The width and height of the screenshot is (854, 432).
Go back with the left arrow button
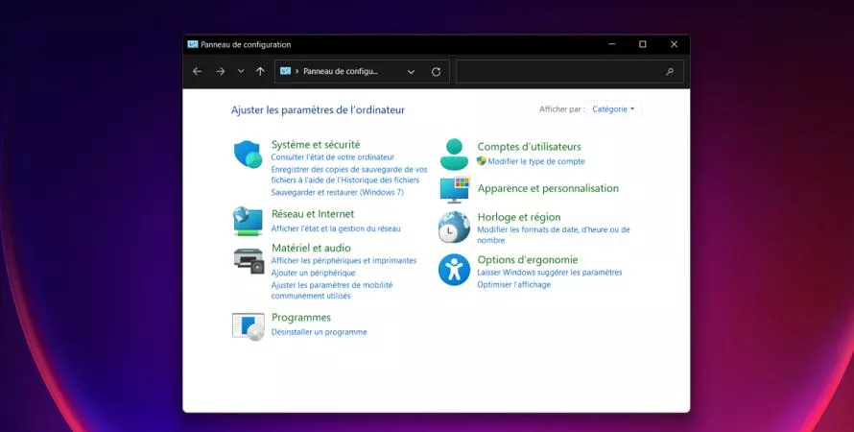197,71
